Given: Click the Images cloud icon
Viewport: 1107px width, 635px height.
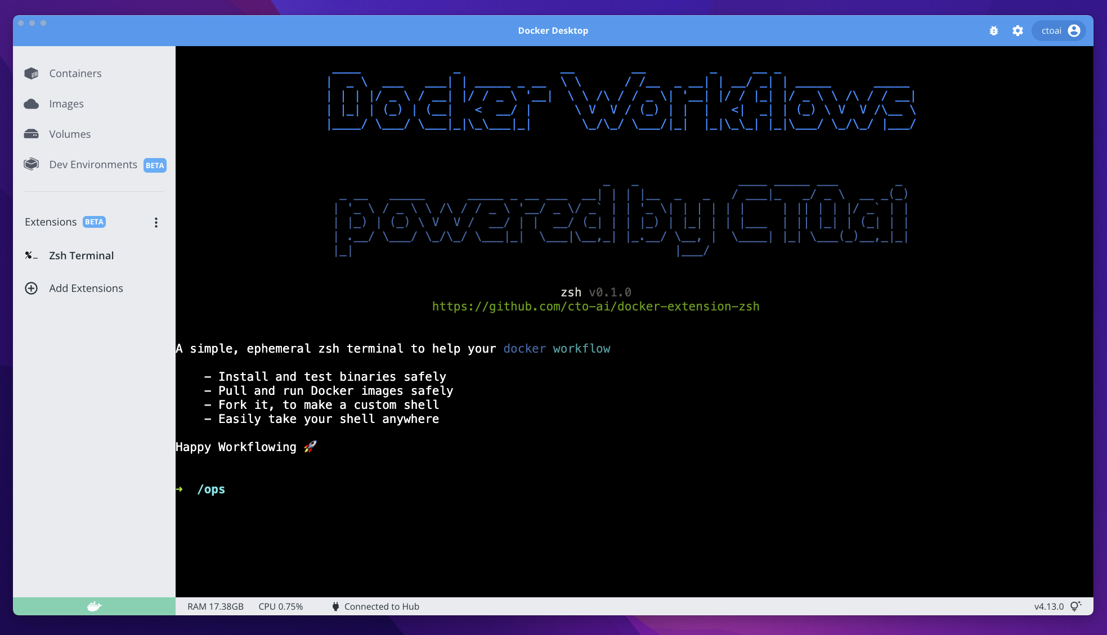Looking at the screenshot, I should (x=32, y=104).
